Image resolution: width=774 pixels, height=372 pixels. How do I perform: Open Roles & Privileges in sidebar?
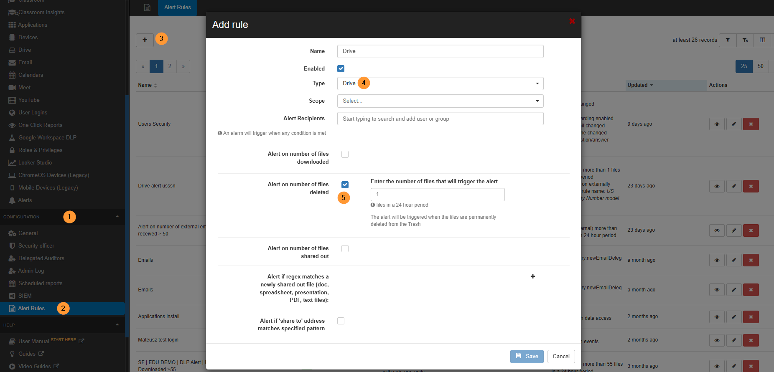pos(40,150)
